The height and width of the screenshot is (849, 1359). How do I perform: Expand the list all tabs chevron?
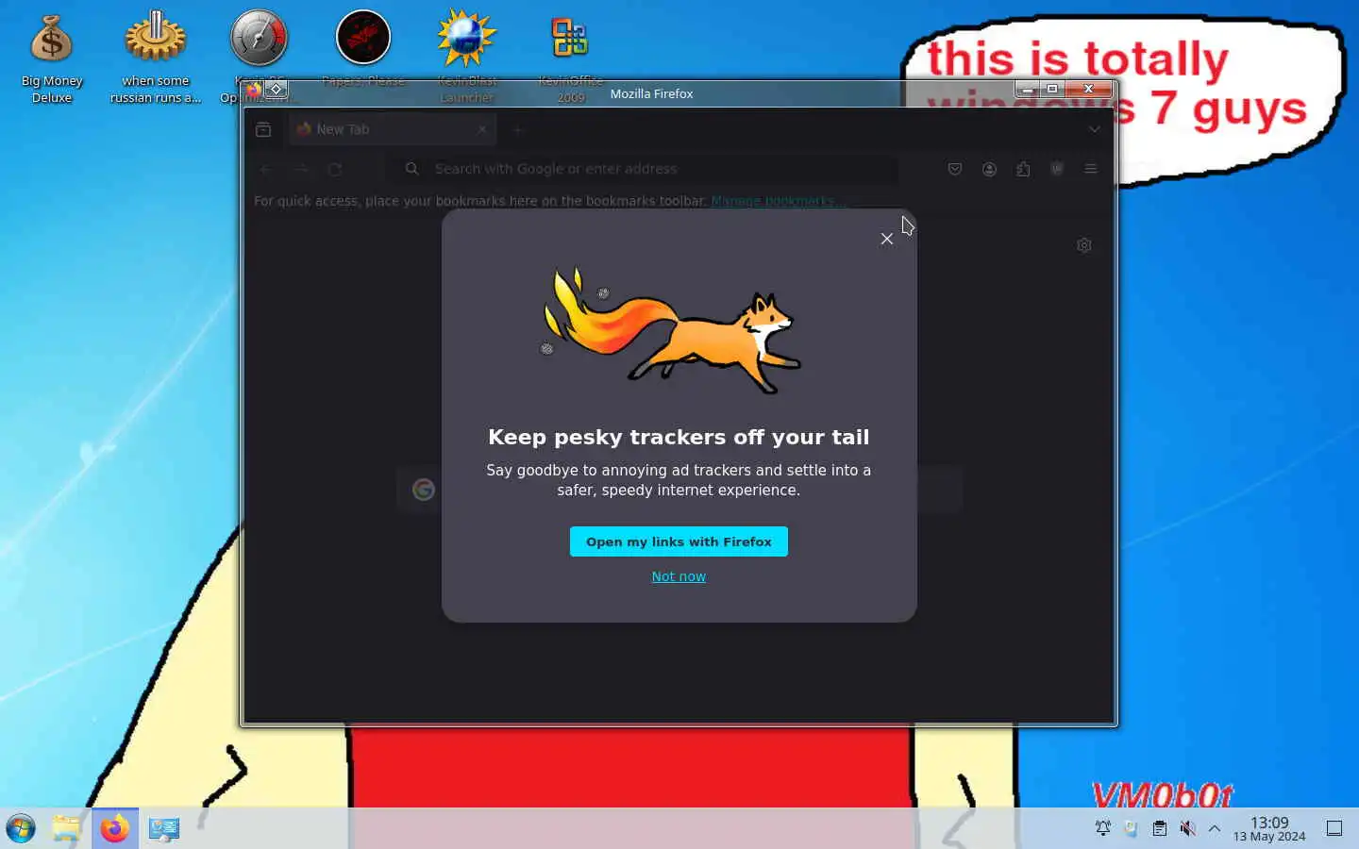tap(1094, 129)
